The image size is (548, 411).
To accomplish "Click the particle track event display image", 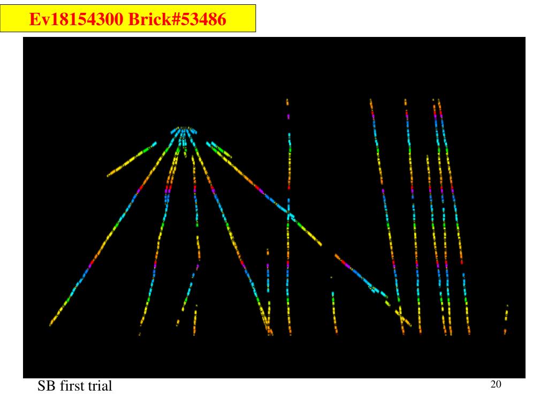I will (274, 207).
